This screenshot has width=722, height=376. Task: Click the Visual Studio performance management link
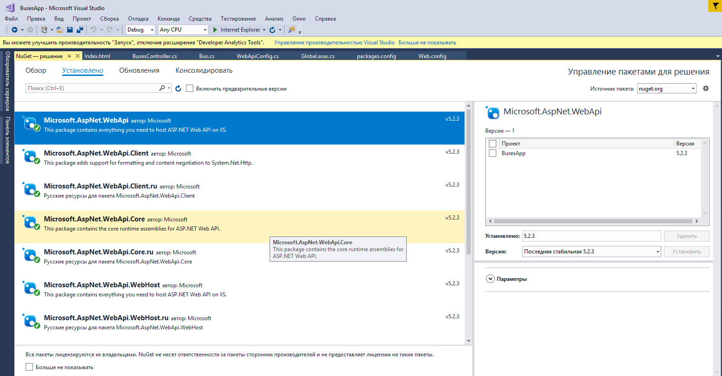334,43
